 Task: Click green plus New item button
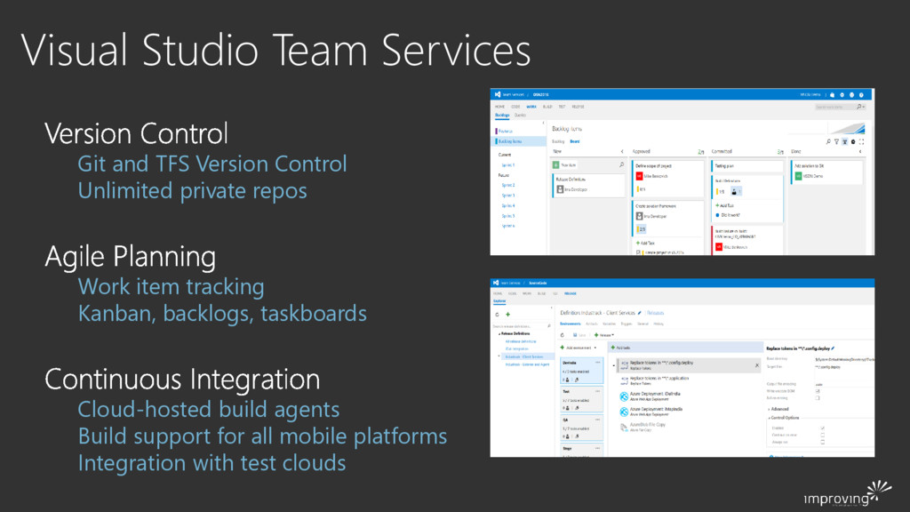click(x=555, y=164)
